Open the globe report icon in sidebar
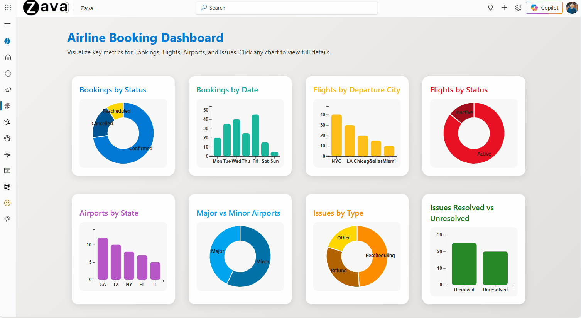 click(x=7, y=138)
